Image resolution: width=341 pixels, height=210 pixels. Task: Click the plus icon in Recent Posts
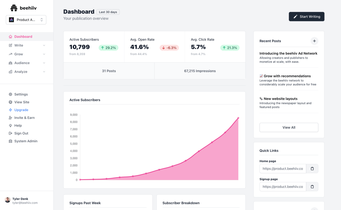(x=314, y=41)
